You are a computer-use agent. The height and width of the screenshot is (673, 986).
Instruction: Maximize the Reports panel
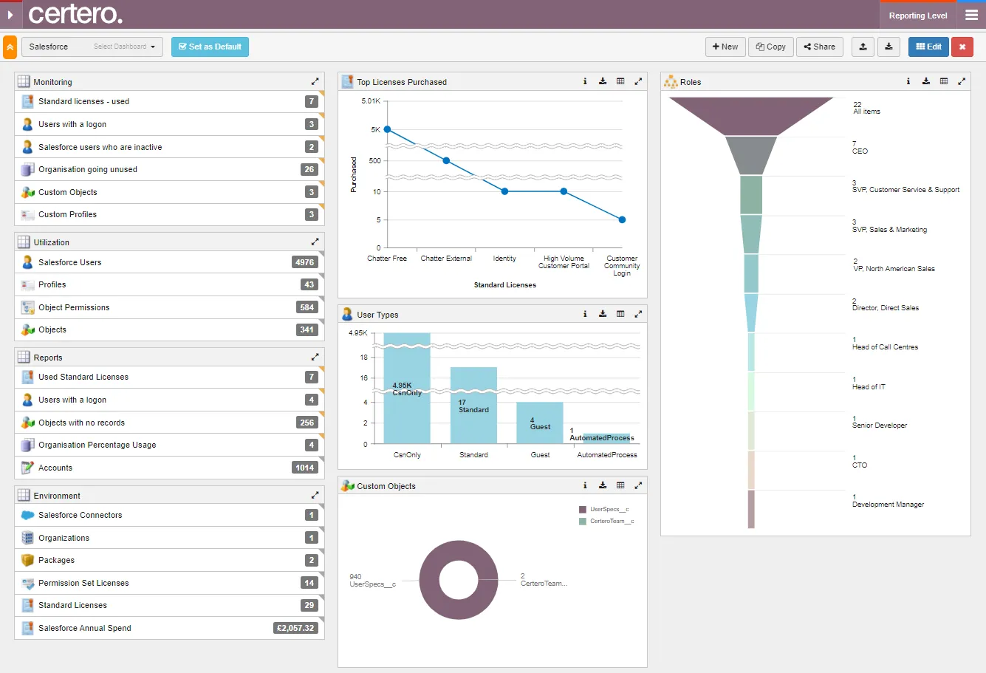(x=315, y=357)
